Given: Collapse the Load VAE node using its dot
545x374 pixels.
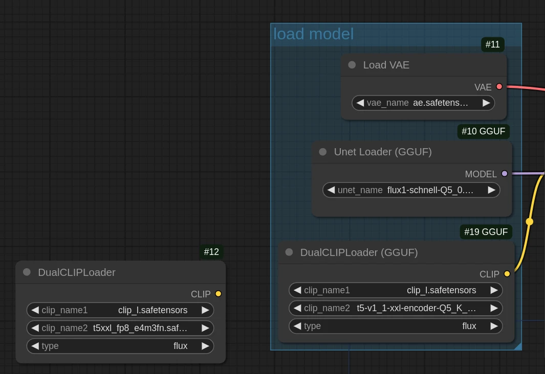Looking at the screenshot, I should point(352,65).
